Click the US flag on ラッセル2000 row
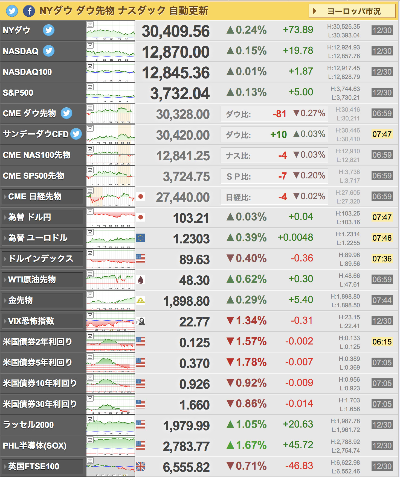Screen dimensions: 400x477 (141, 425)
